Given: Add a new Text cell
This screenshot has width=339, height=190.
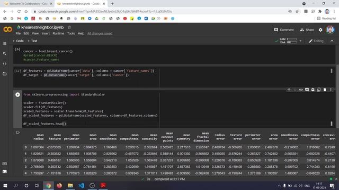Looking at the screenshot, I should (x=32, y=41).
